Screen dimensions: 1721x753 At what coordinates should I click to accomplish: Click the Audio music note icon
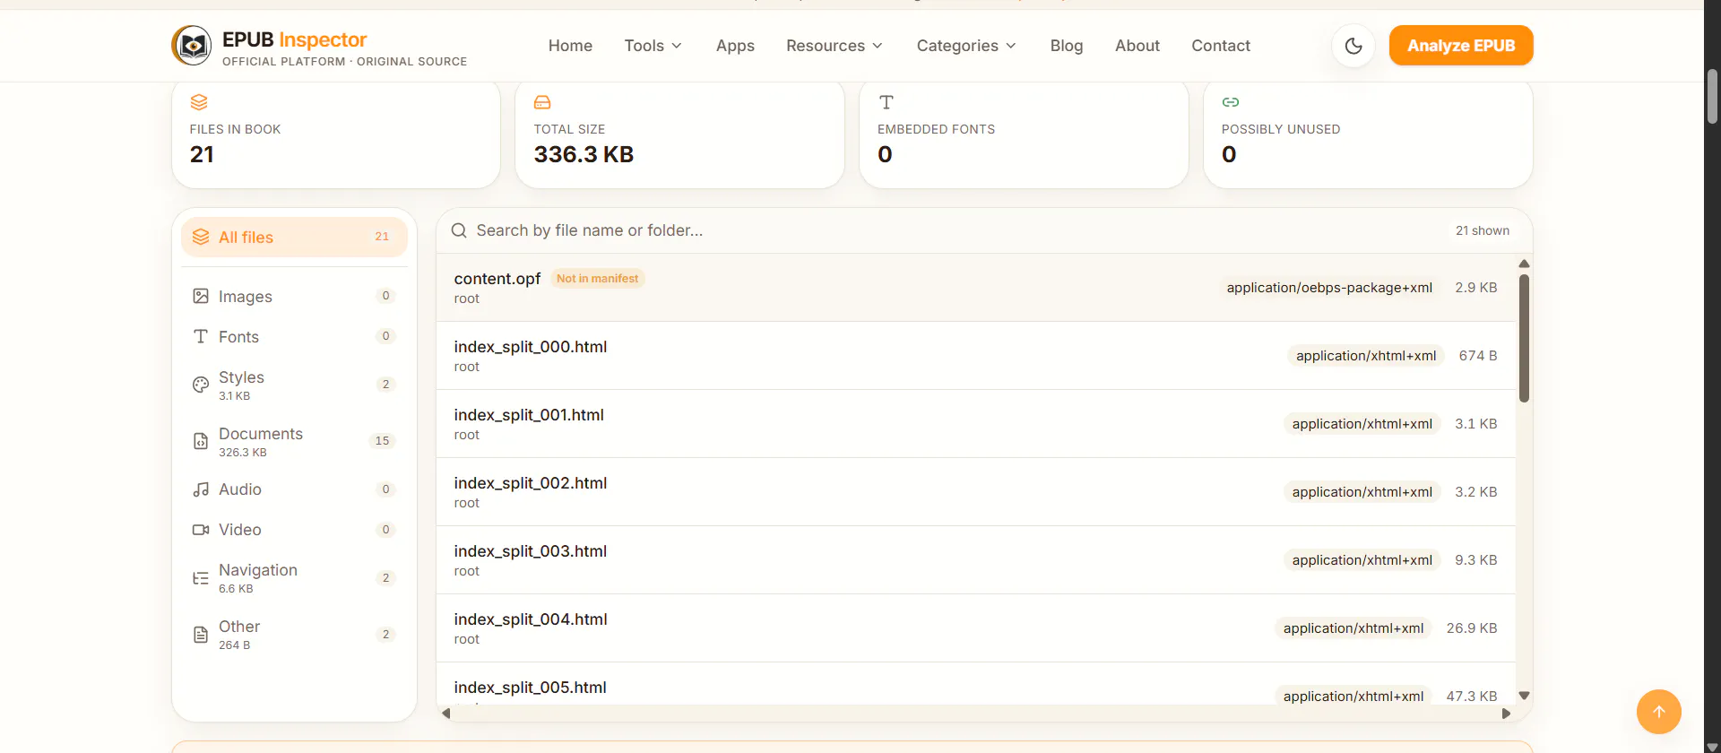[x=201, y=489]
